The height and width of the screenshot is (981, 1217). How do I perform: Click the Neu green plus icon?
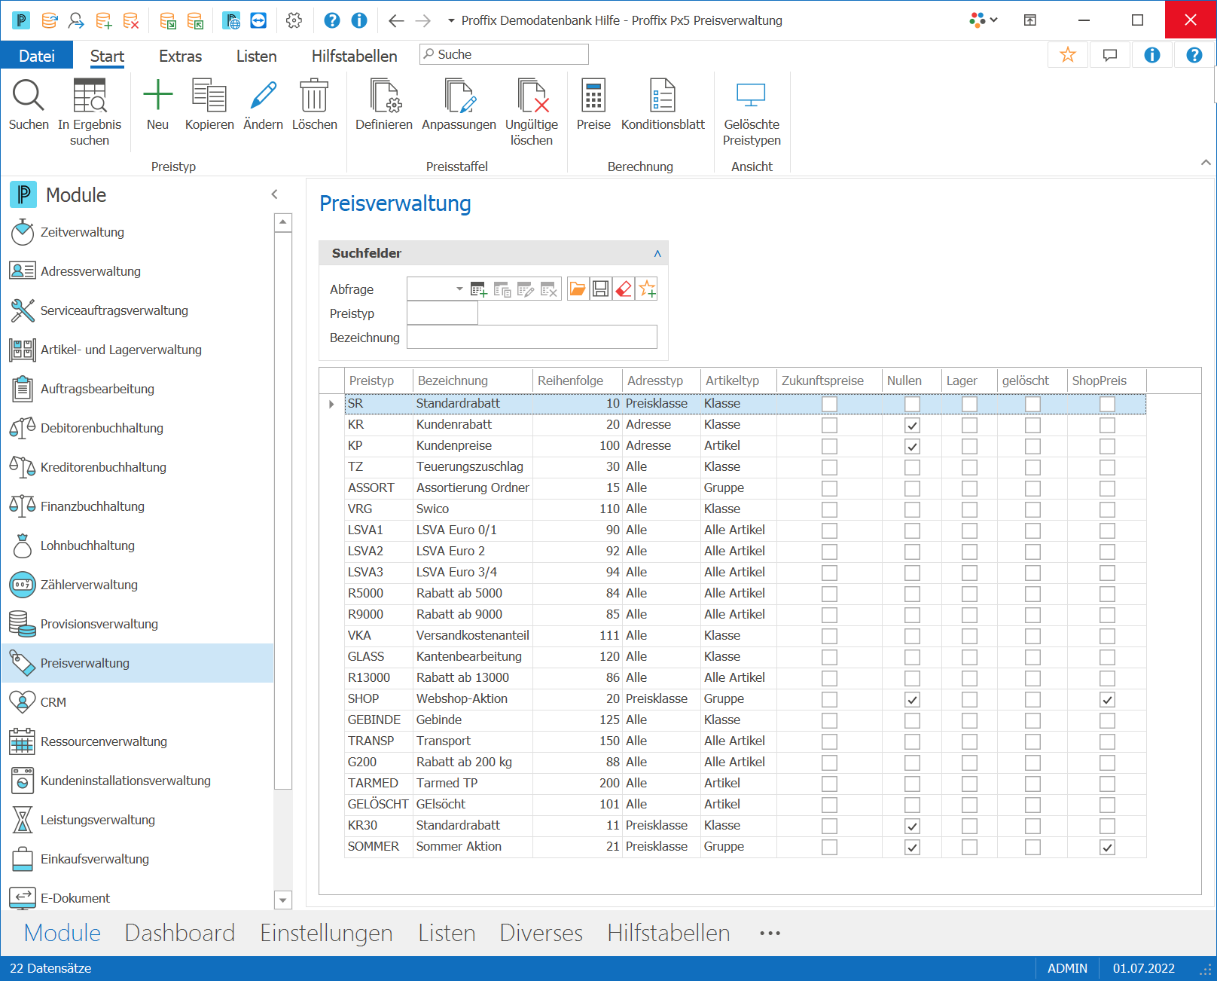(157, 96)
